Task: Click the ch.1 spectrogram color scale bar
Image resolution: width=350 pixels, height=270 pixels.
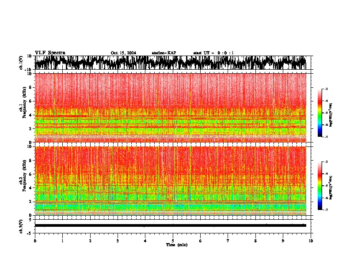Action: click(320, 113)
